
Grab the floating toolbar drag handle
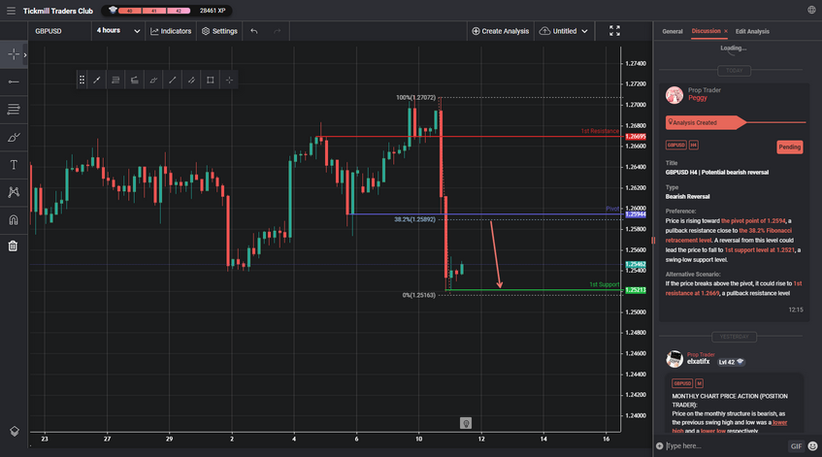click(x=82, y=81)
